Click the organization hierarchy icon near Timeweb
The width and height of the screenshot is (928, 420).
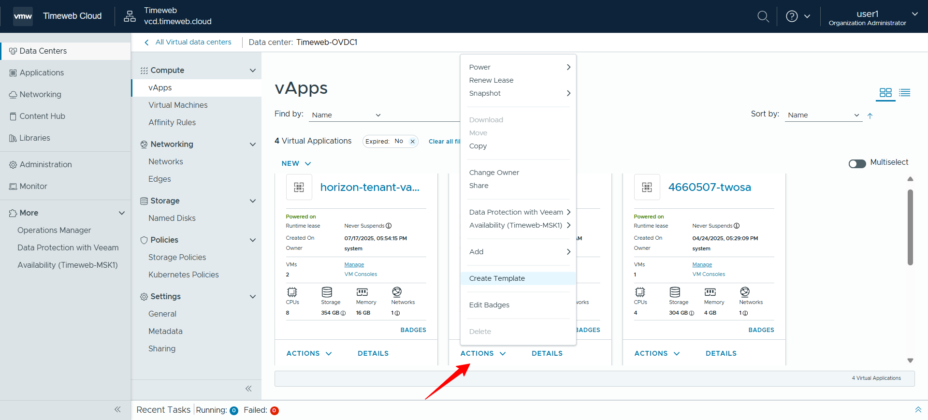click(x=130, y=16)
